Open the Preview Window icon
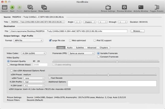The image size is (165, 109). tap(124, 7)
